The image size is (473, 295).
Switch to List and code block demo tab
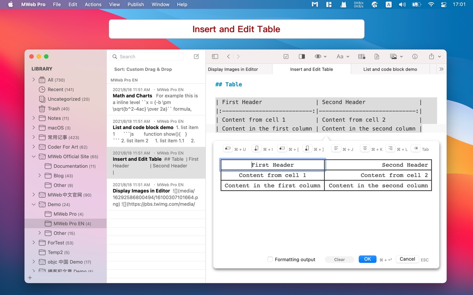390,69
